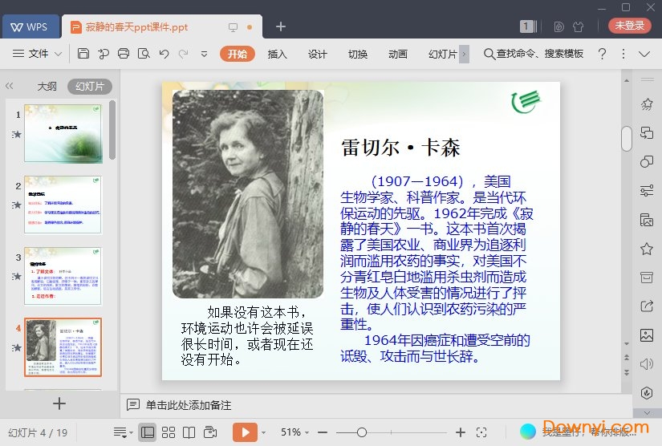
Task: Click the picture icon in right sidebar
Action: click(x=646, y=334)
